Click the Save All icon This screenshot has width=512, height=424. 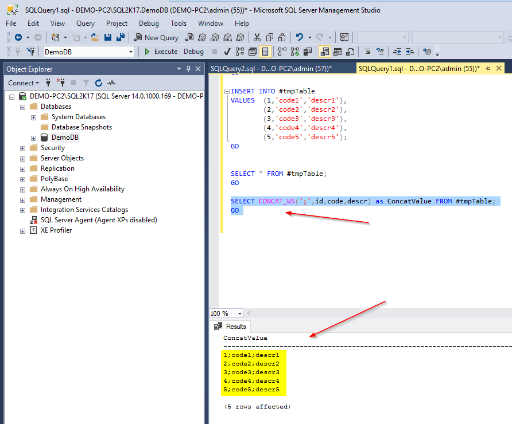pos(121,37)
